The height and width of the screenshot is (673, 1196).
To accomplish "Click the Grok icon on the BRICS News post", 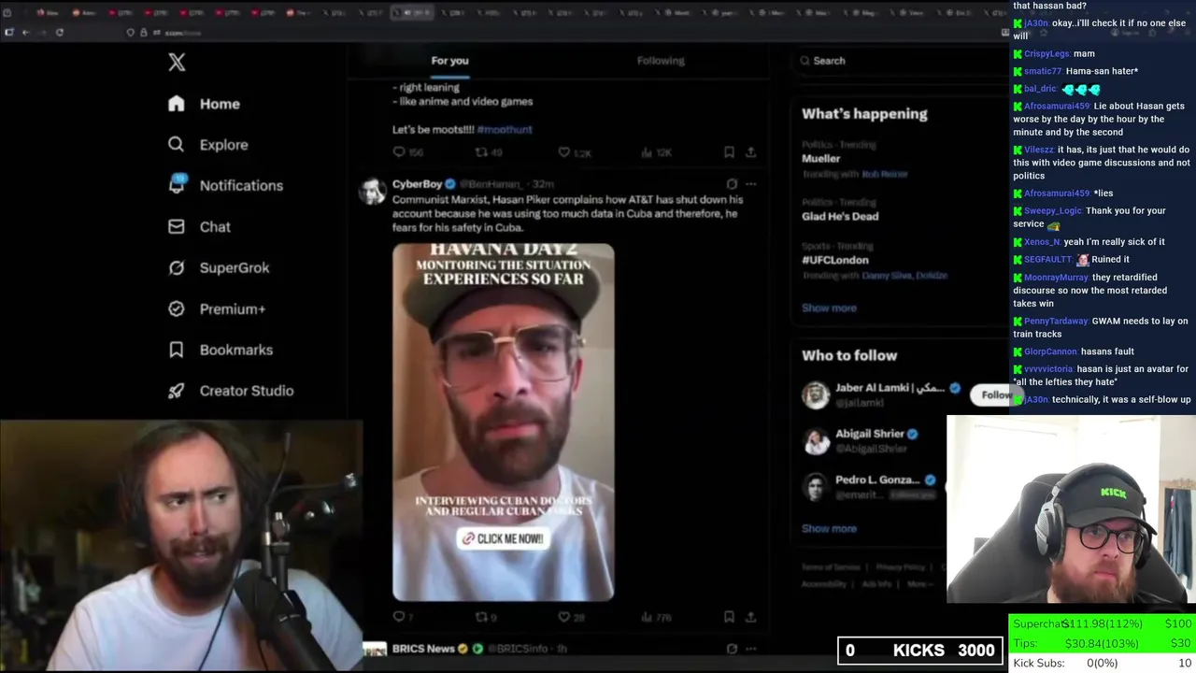I will [x=732, y=649].
